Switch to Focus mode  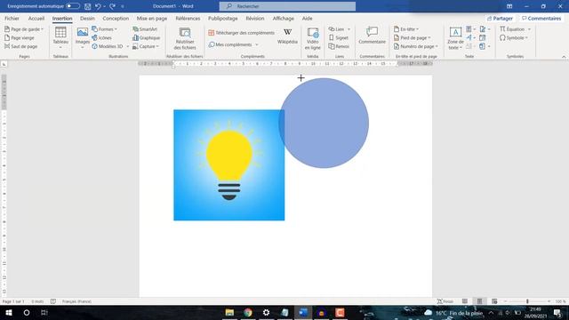pos(445,301)
